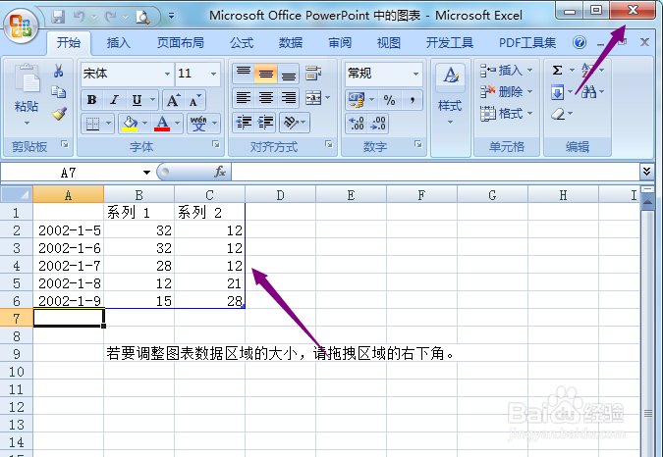Apply the red font color
Screen dimensions: 663x457
[162, 124]
